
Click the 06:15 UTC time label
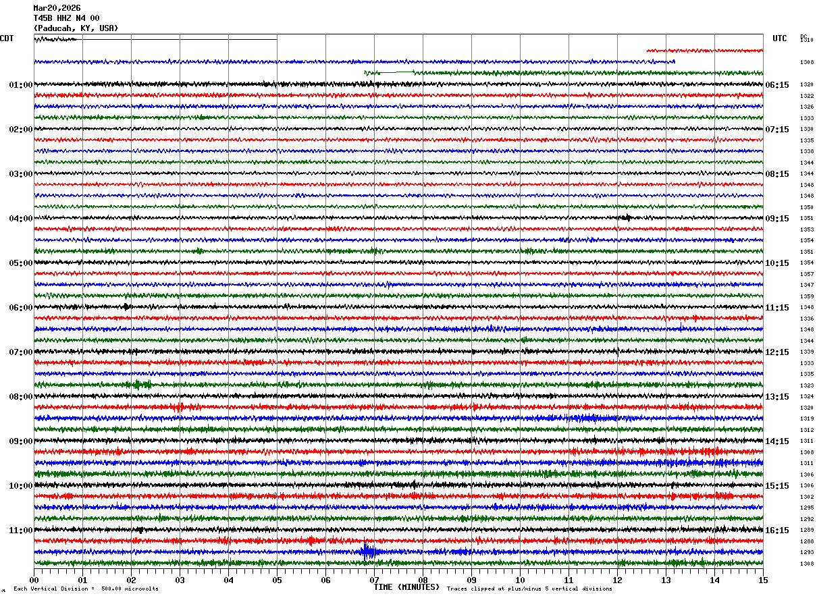coord(777,85)
